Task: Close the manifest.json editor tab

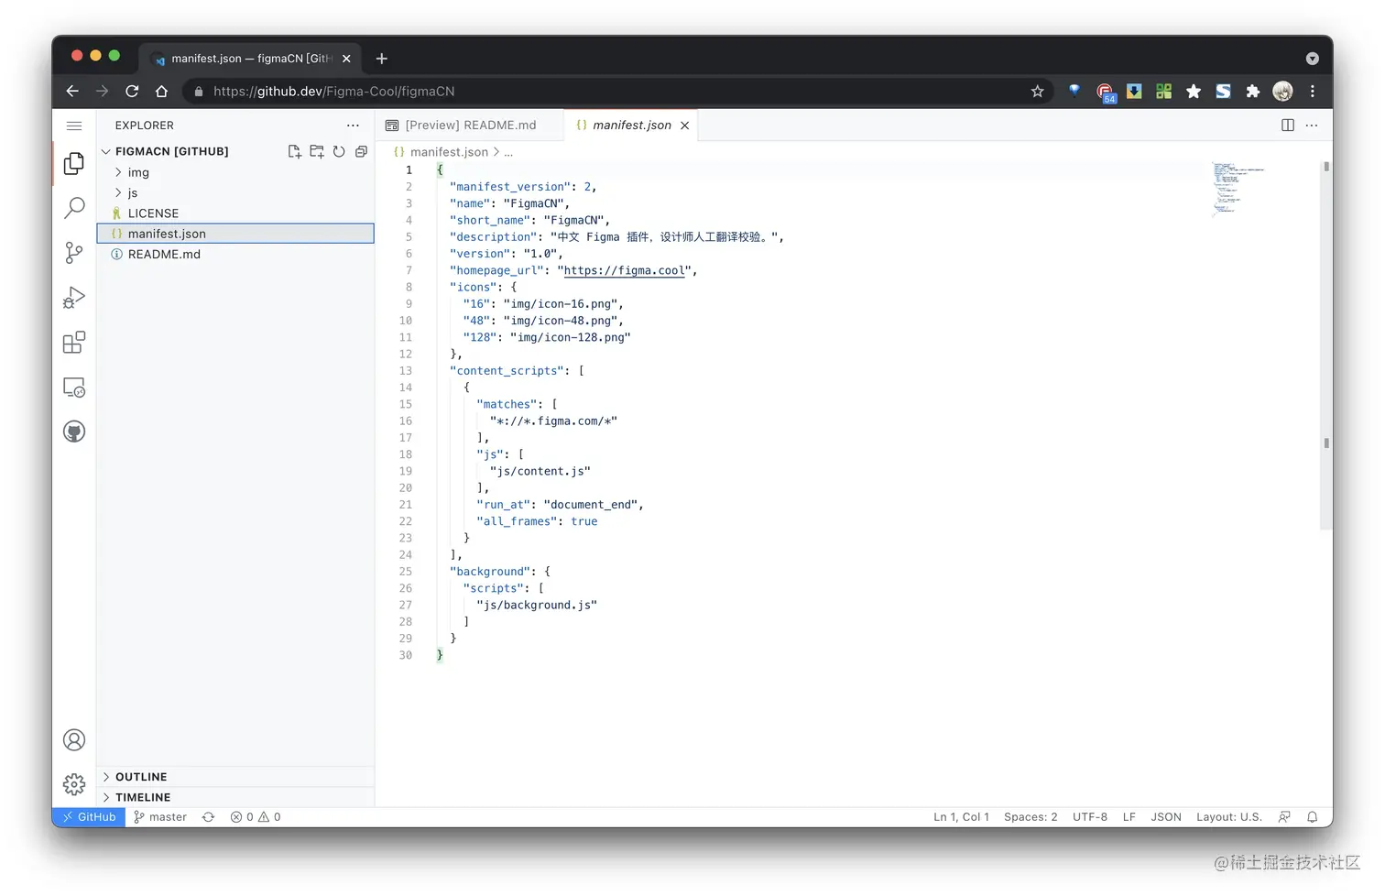Action: 684,126
